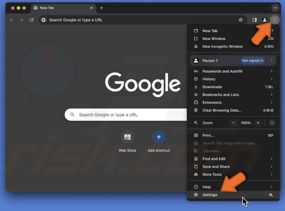This screenshot has height=211, width=285.
Task: Open Downloads from the menu
Action: click(x=233, y=87)
